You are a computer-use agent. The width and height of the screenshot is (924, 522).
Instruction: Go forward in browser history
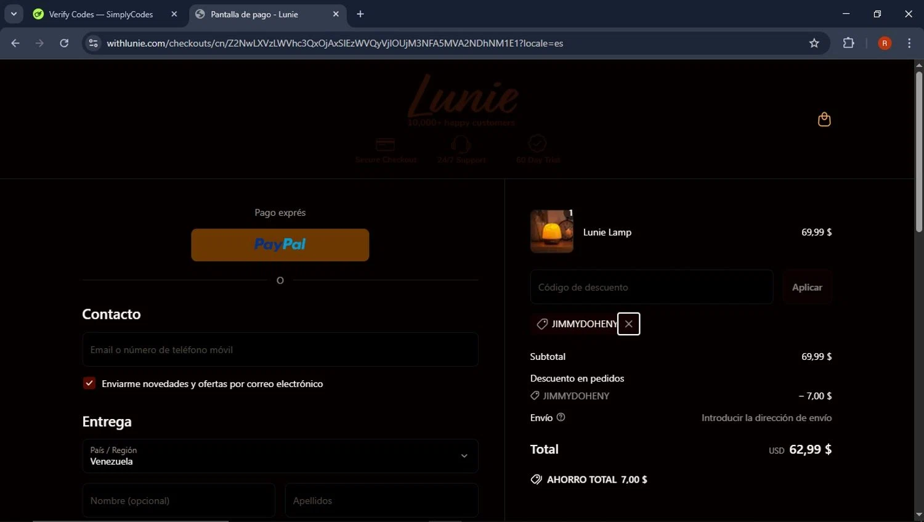coord(39,43)
